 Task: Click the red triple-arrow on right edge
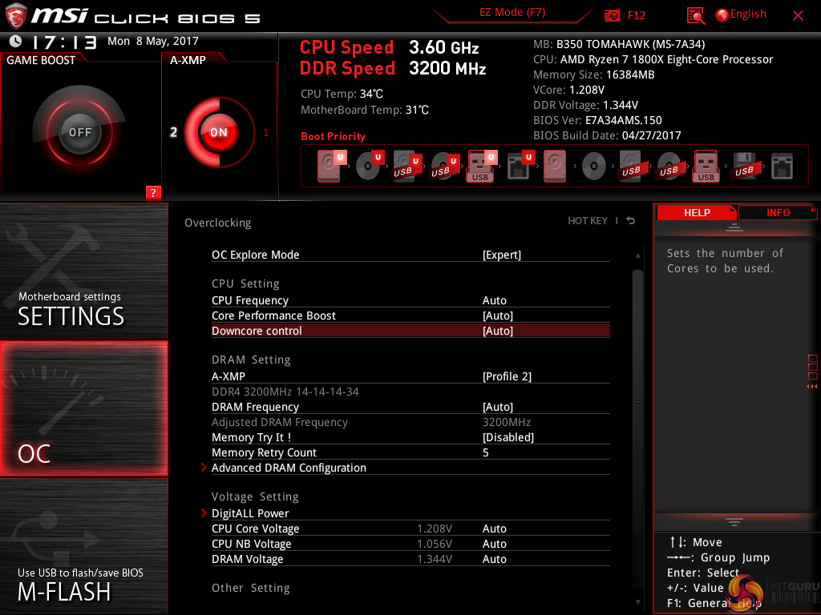[811, 387]
